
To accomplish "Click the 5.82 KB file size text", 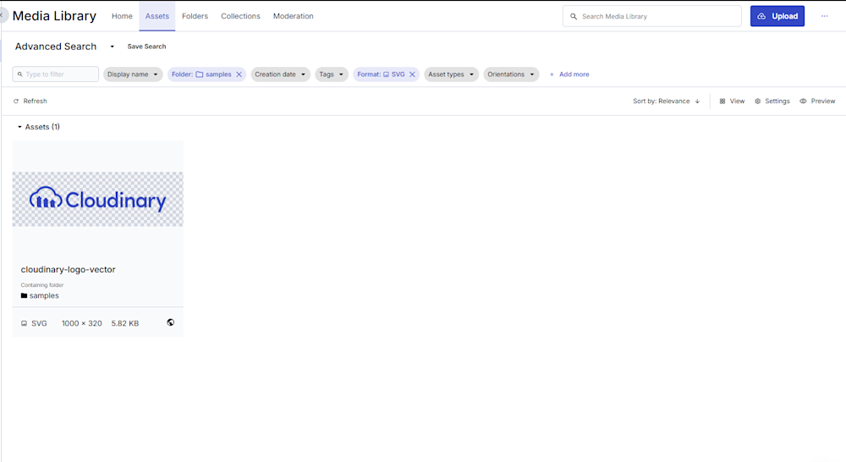I will click(125, 323).
